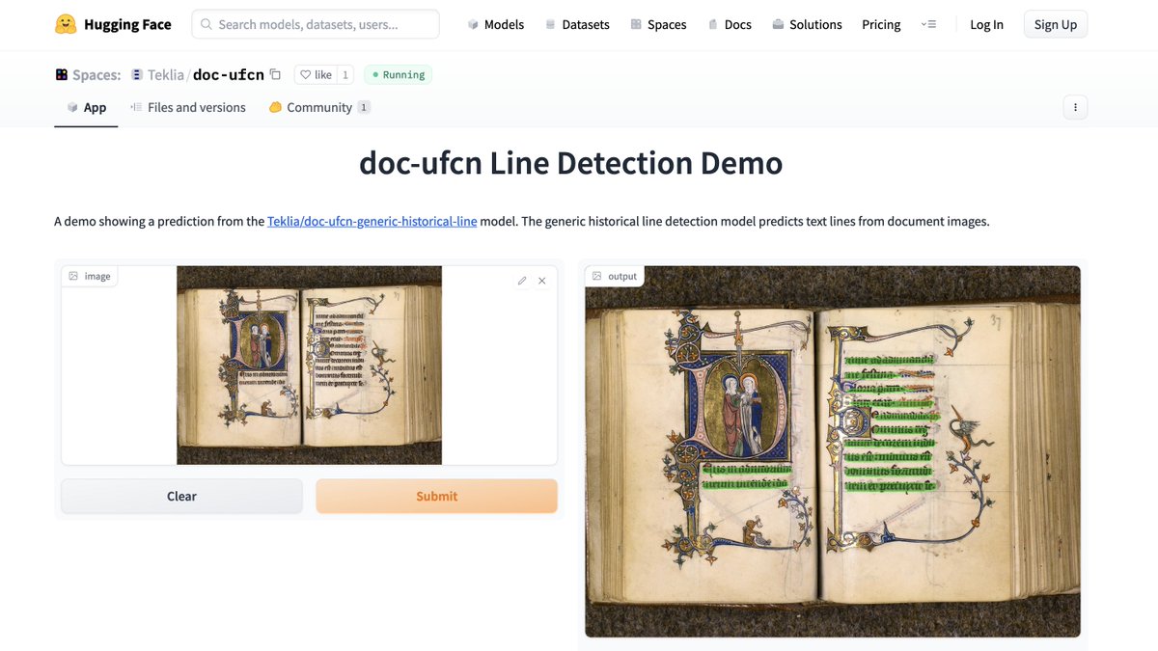Copy the space name with copy icon
The width and height of the screenshot is (1158, 651).
[x=275, y=74]
